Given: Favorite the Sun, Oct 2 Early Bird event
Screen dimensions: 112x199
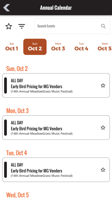Looking at the screenshot, I should point(103,85).
